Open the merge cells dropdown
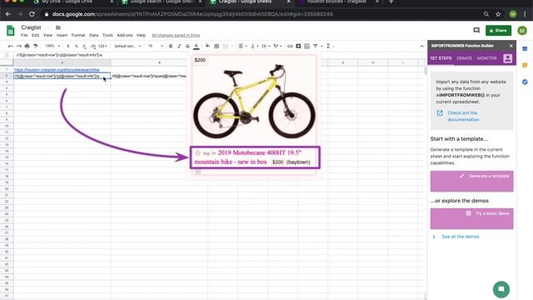Viewport: 533px width, 300px height. click(x=227, y=46)
